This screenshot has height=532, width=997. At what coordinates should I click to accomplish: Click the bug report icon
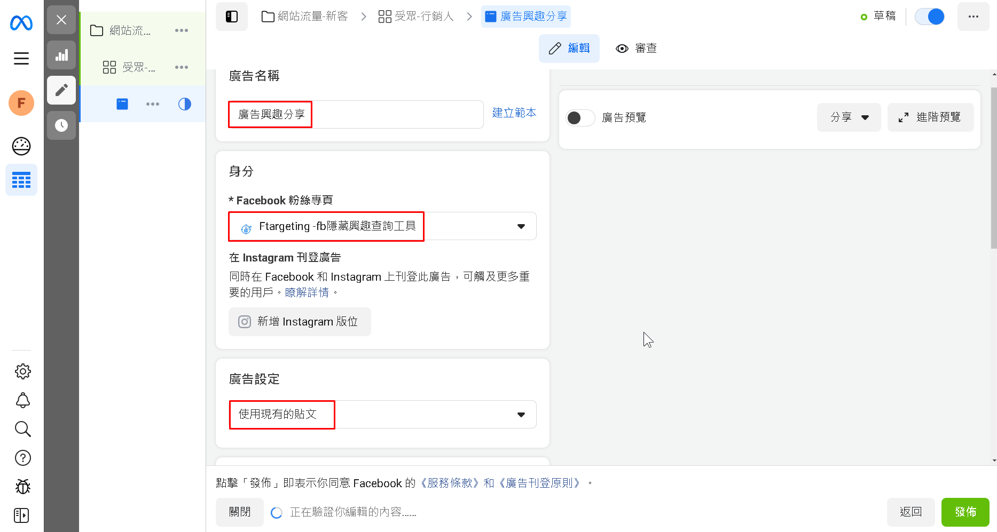(x=22, y=487)
